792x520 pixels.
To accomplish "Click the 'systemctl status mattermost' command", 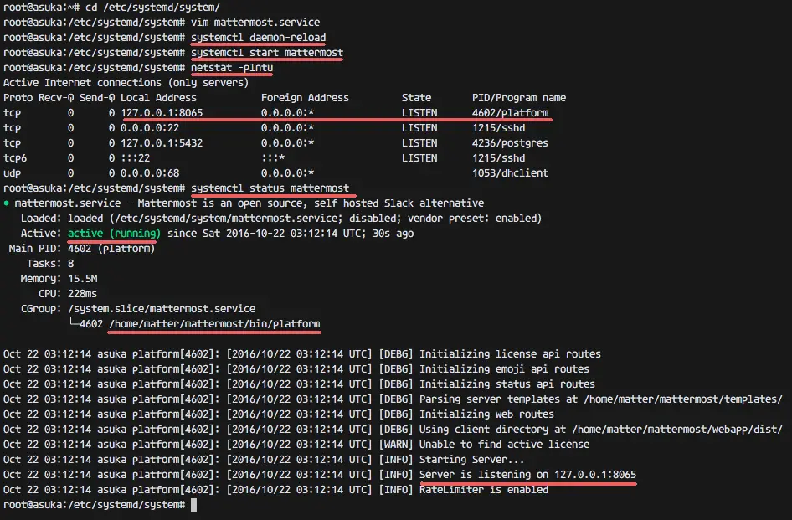I will pyautogui.click(x=270, y=188).
